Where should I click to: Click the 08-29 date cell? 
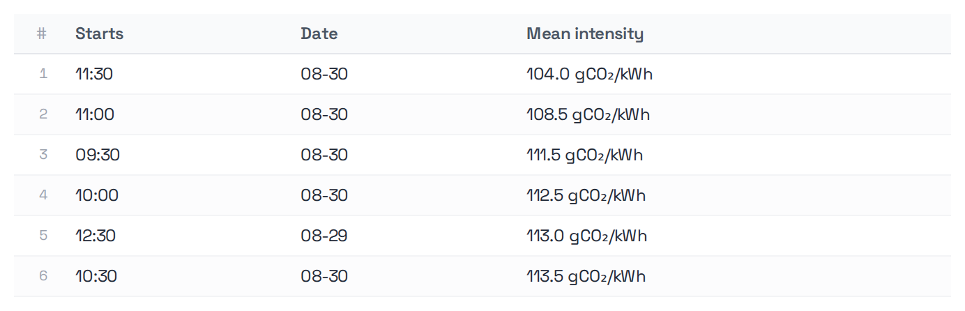324,236
